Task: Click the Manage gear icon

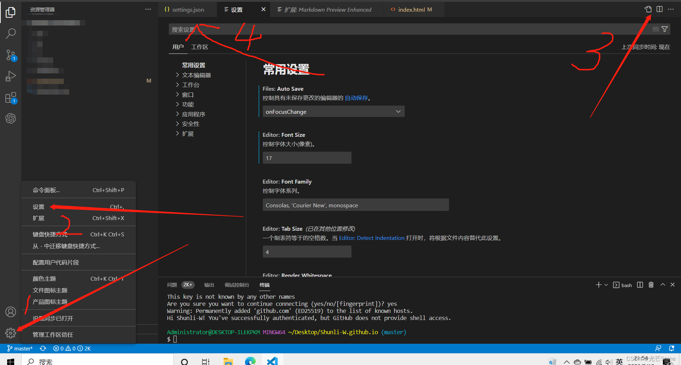Action: pos(11,333)
